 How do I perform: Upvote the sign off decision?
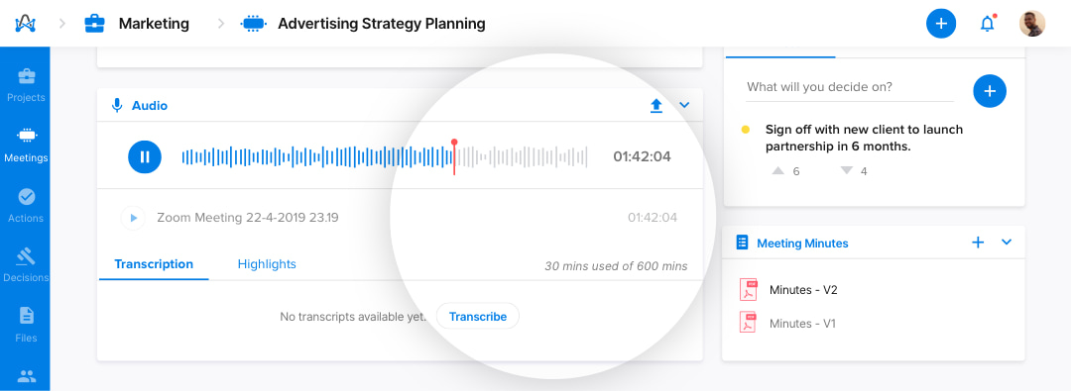[777, 170]
